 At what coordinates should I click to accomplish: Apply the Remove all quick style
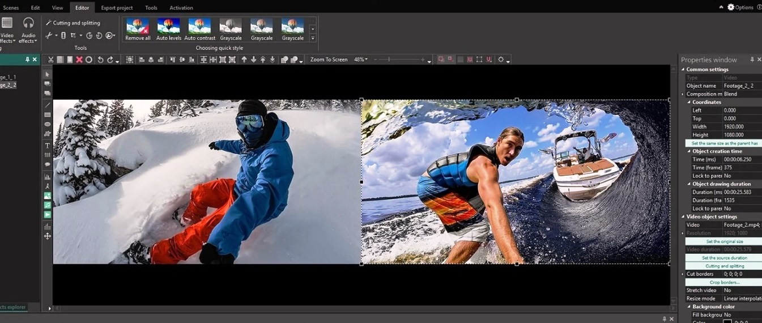pos(138,29)
